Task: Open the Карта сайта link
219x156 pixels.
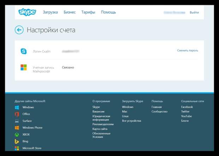Action: pos(100,129)
